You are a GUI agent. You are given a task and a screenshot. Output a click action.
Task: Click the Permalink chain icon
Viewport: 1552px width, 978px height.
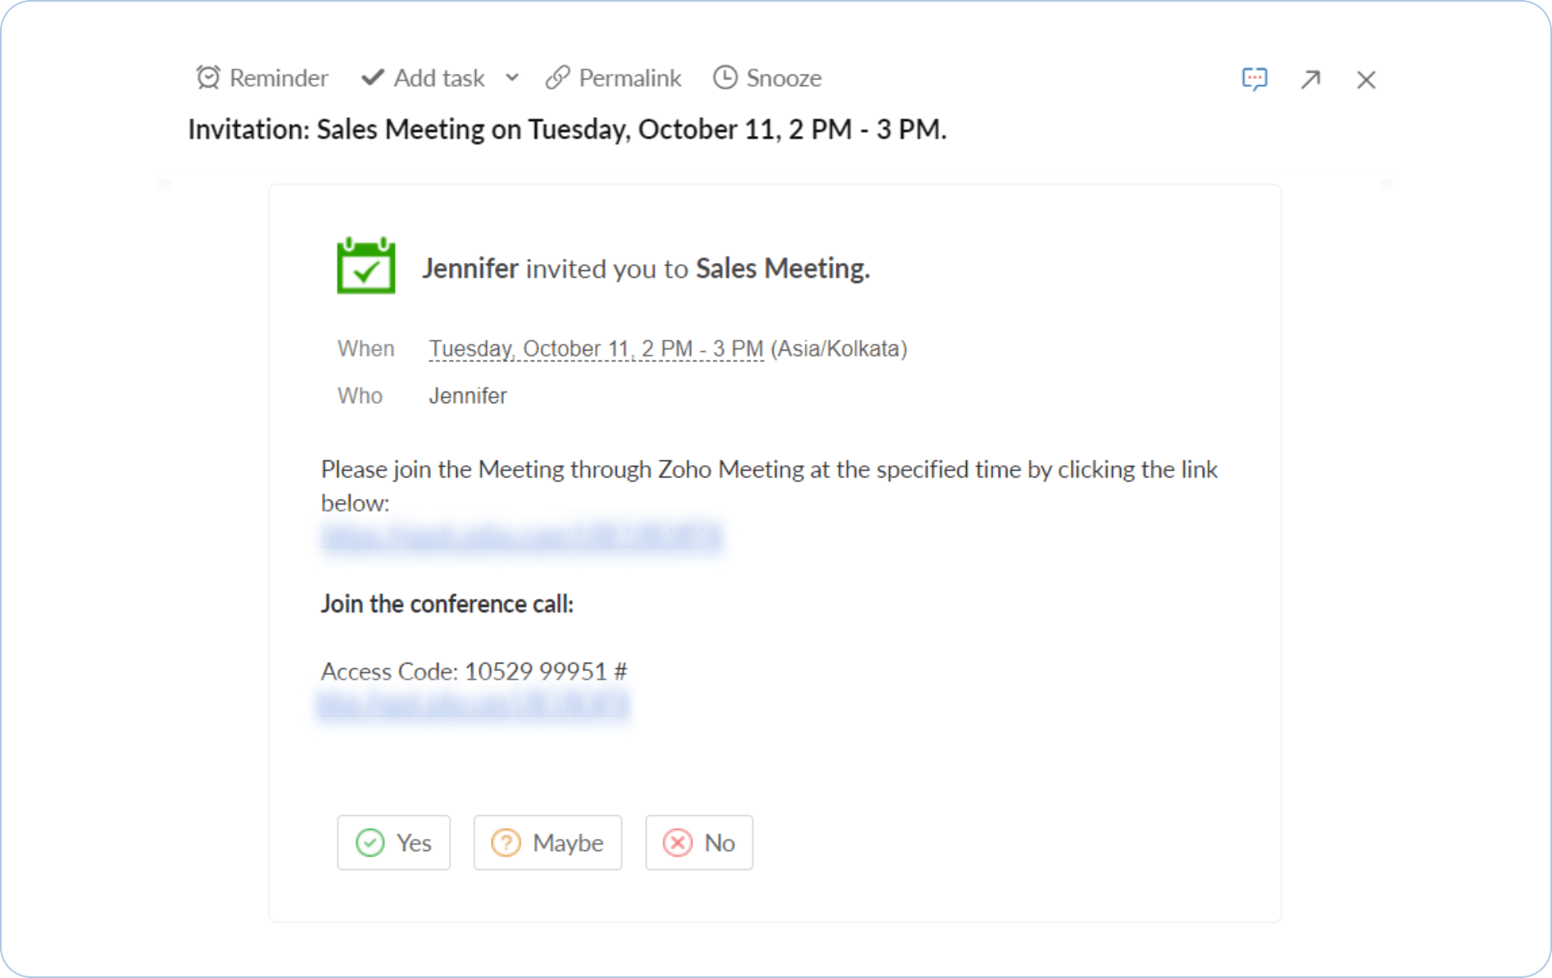pyautogui.click(x=557, y=78)
